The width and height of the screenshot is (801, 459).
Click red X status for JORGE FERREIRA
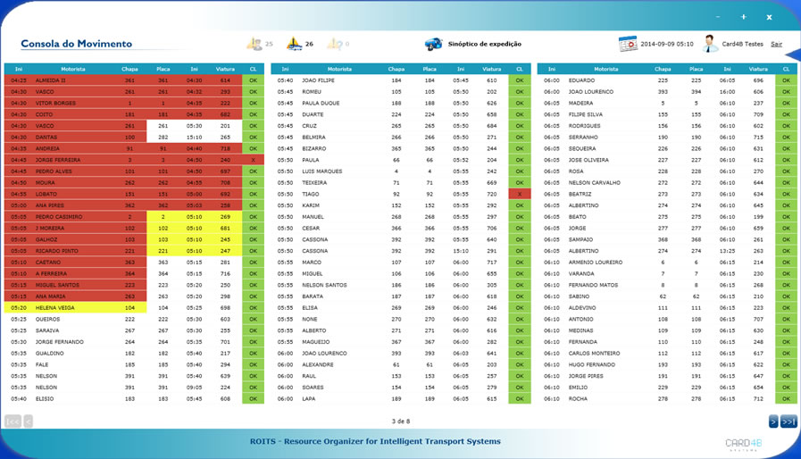[x=253, y=160]
